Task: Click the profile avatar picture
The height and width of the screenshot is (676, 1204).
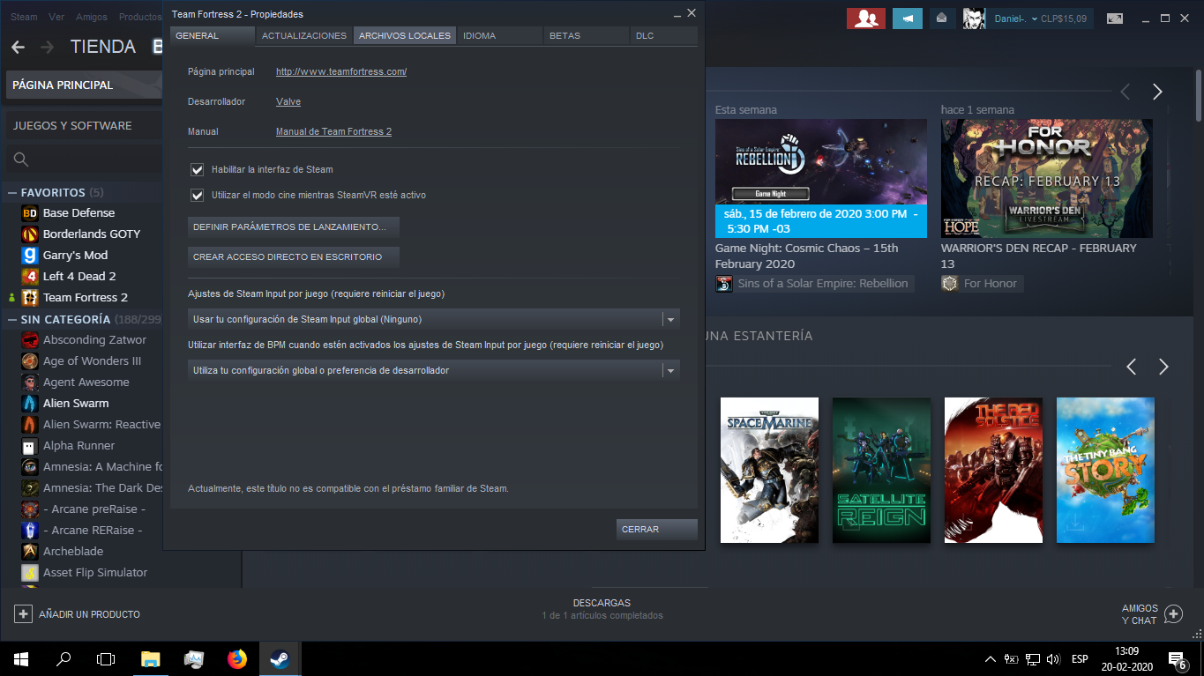Action: (974, 18)
